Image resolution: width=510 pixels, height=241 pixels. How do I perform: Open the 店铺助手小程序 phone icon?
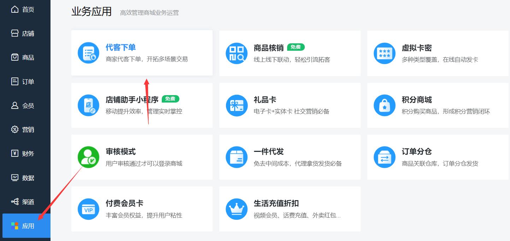coord(88,105)
